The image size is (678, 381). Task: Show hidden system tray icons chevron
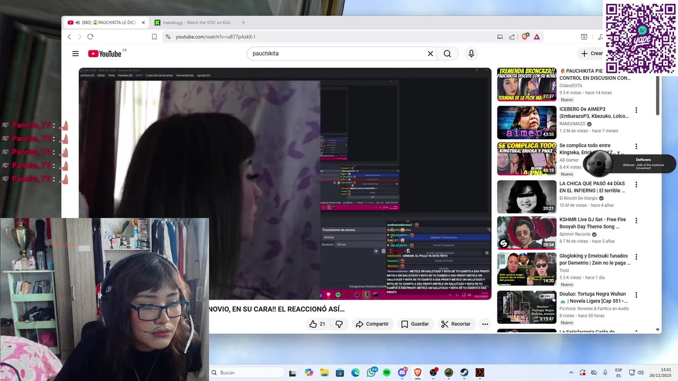pos(571,373)
